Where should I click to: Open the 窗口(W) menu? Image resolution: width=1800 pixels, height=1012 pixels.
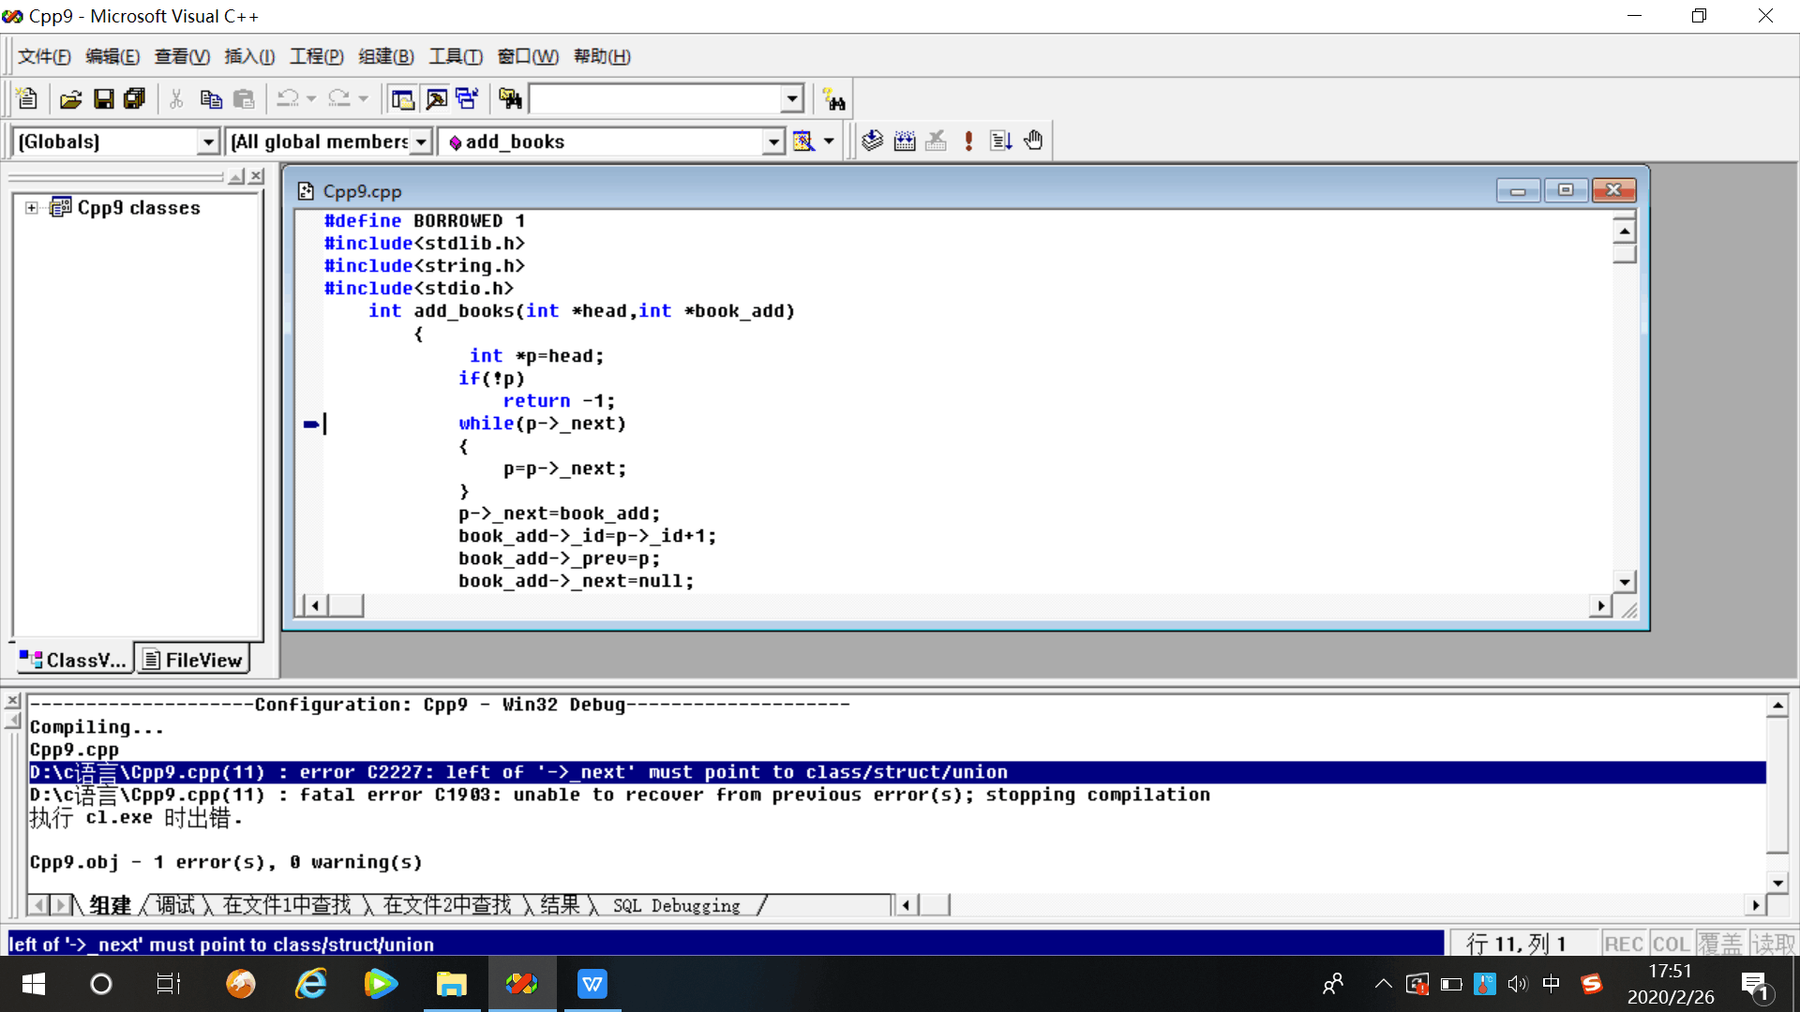tap(528, 56)
